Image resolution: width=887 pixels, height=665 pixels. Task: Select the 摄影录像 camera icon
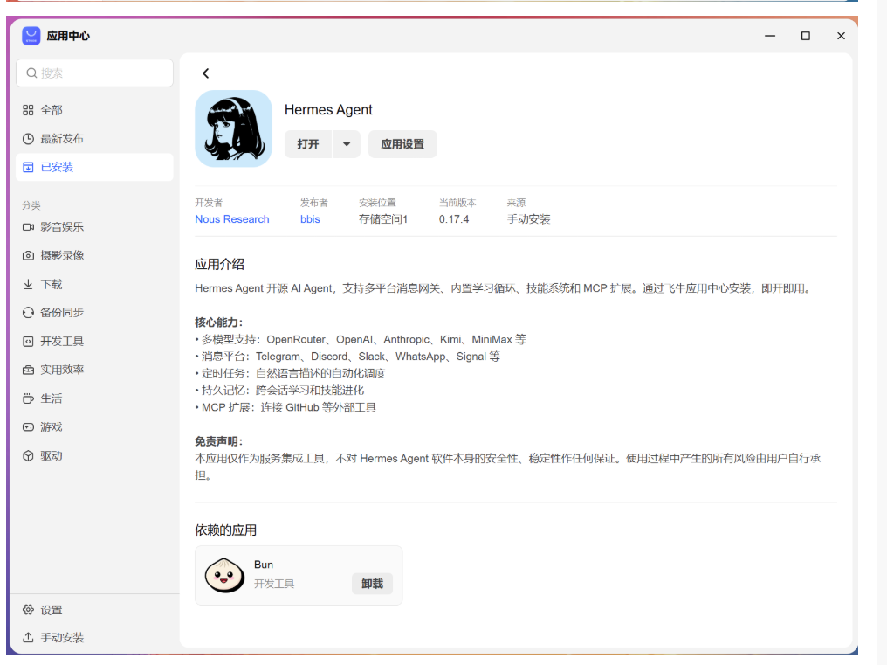pos(28,255)
